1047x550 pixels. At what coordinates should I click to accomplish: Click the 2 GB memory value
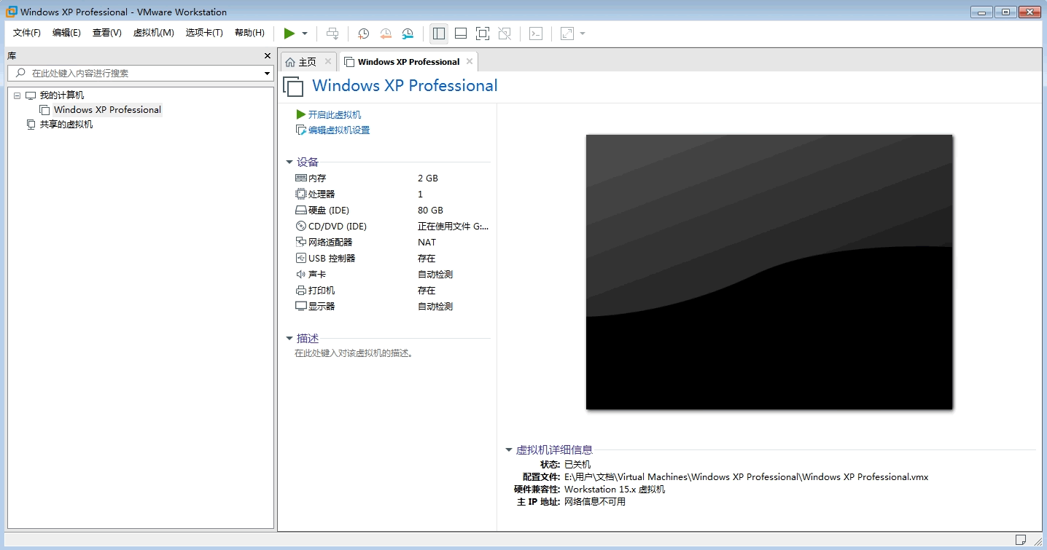(428, 178)
